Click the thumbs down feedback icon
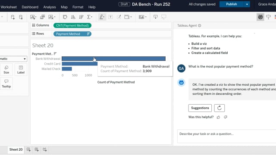This screenshot has width=276, height=155. point(226,117)
